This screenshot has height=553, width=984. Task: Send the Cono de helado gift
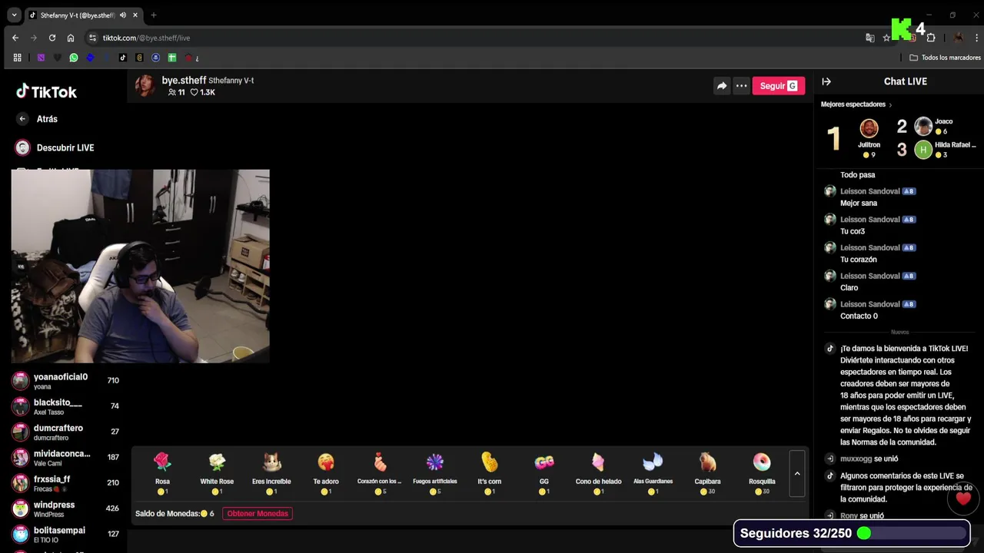[x=598, y=473]
